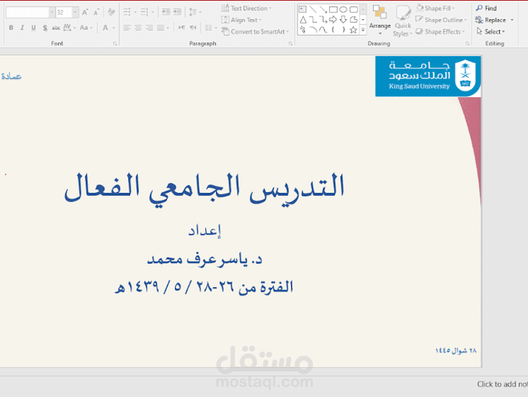
Task: Select the Arrow line shape
Action: [323, 9]
